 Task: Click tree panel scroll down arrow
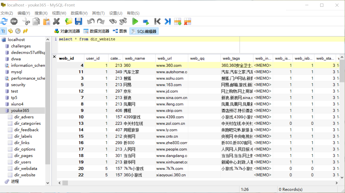[48, 183]
